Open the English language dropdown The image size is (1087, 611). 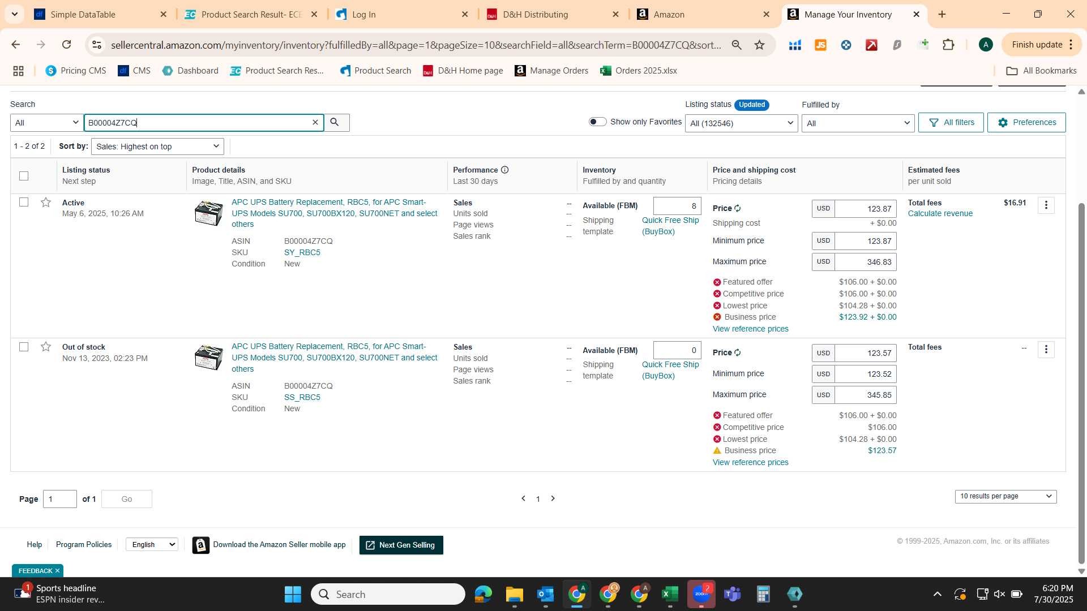pos(152,544)
